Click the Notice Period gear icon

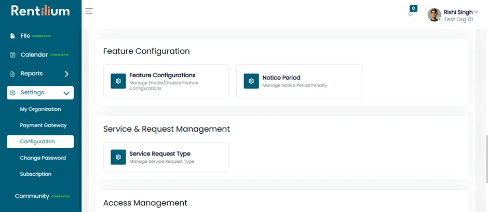[x=251, y=81]
